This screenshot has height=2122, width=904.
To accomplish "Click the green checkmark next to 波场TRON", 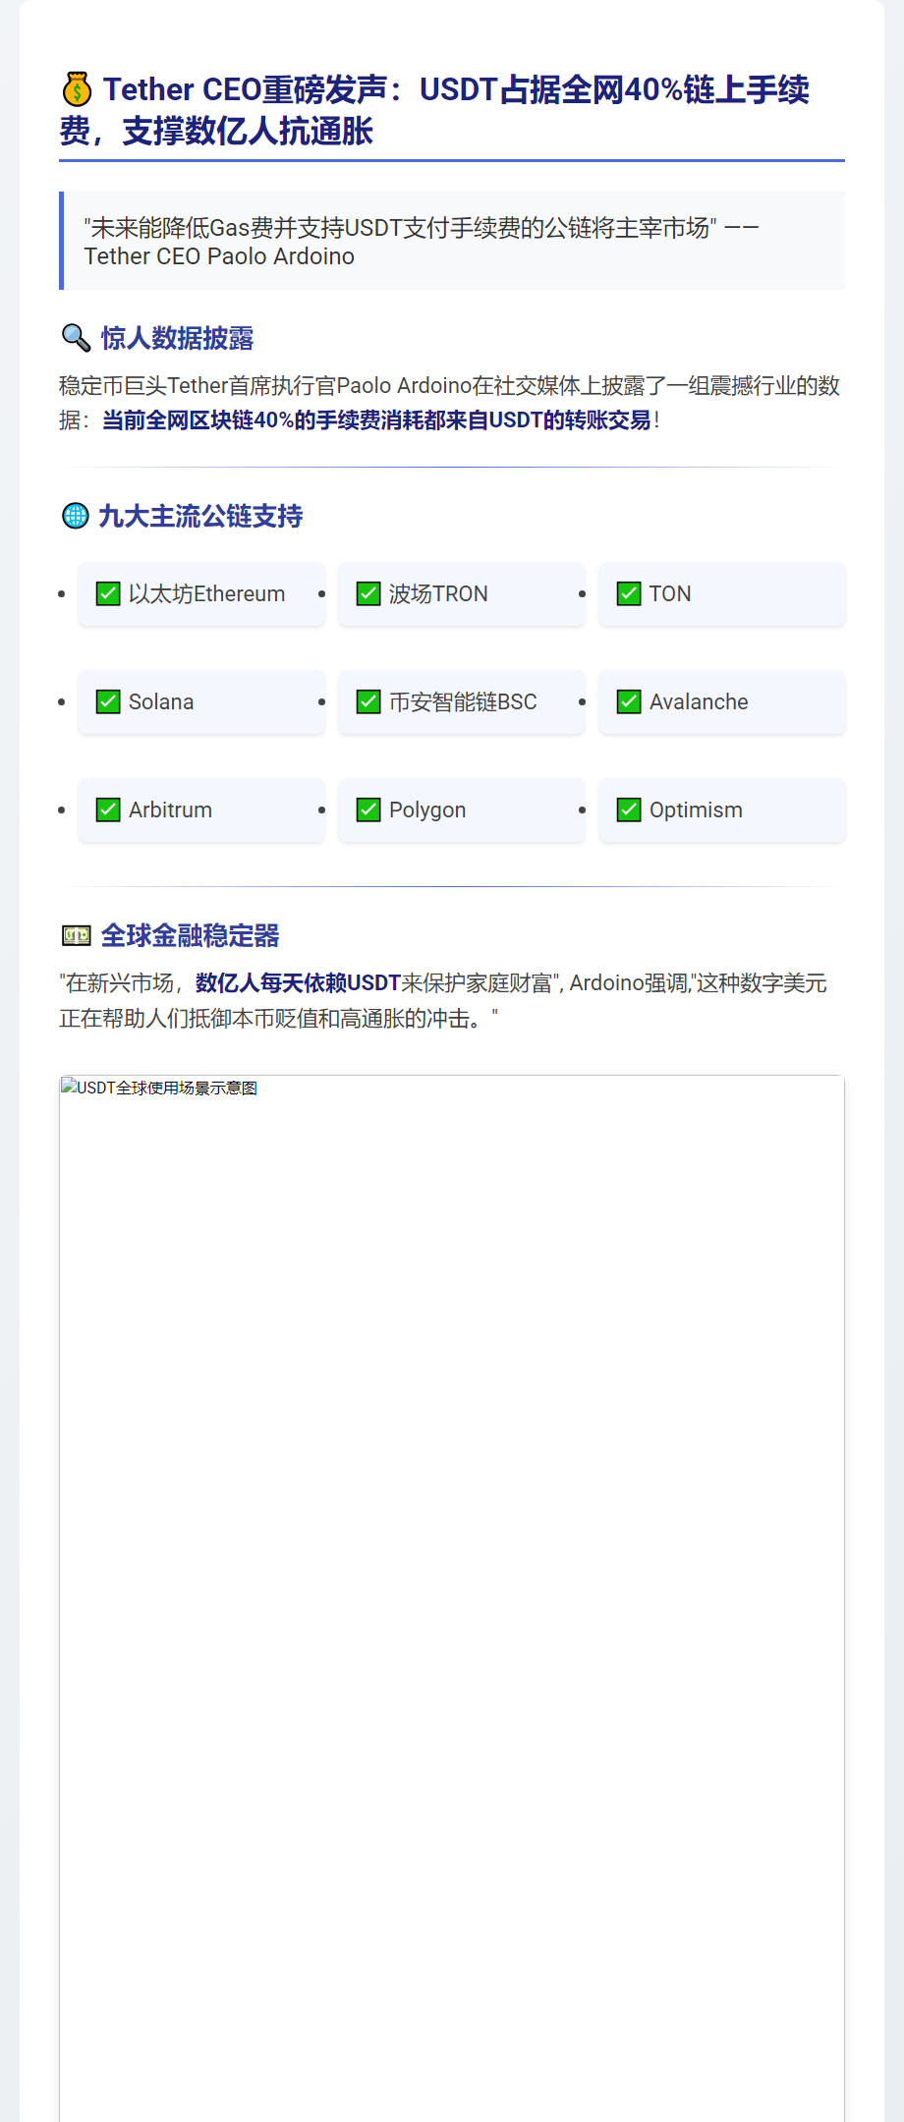I will 368,593.
